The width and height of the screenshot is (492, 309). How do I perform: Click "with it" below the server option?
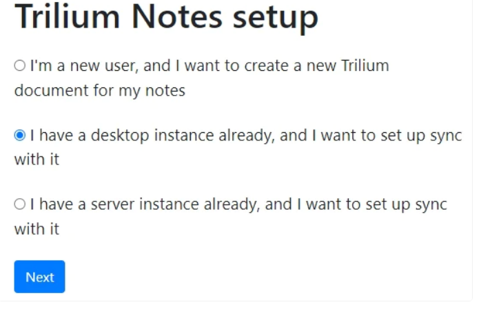coord(37,228)
